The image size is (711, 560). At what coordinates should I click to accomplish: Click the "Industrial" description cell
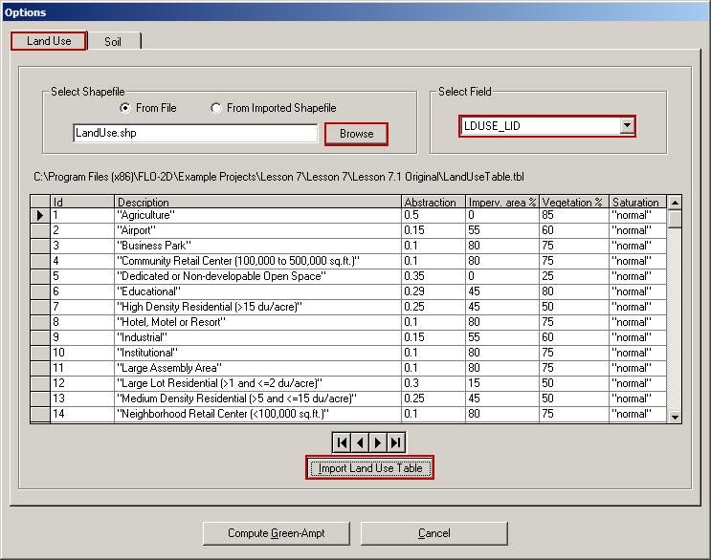pyautogui.click(x=257, y=337)
